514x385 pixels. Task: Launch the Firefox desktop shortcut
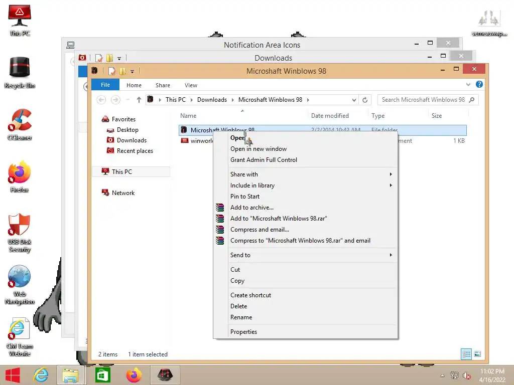[20, 176]
